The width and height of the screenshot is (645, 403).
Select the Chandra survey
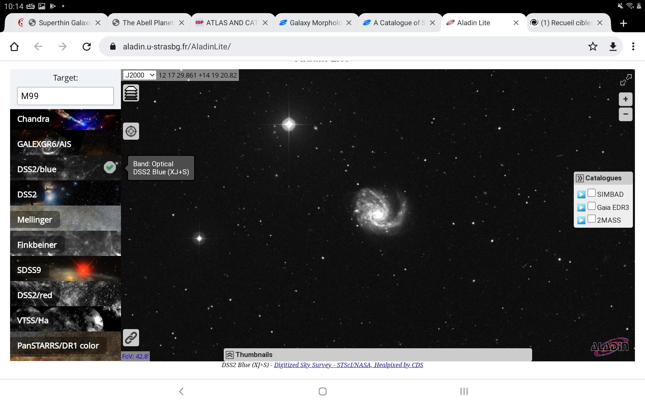coord(66,119)
